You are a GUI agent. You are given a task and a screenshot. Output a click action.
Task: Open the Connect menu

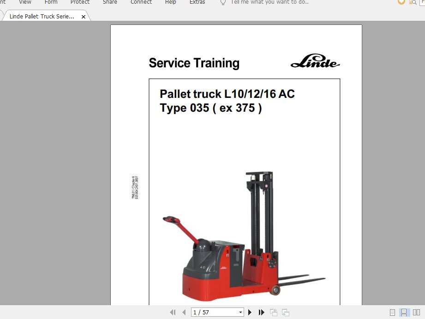coord(141,2)
